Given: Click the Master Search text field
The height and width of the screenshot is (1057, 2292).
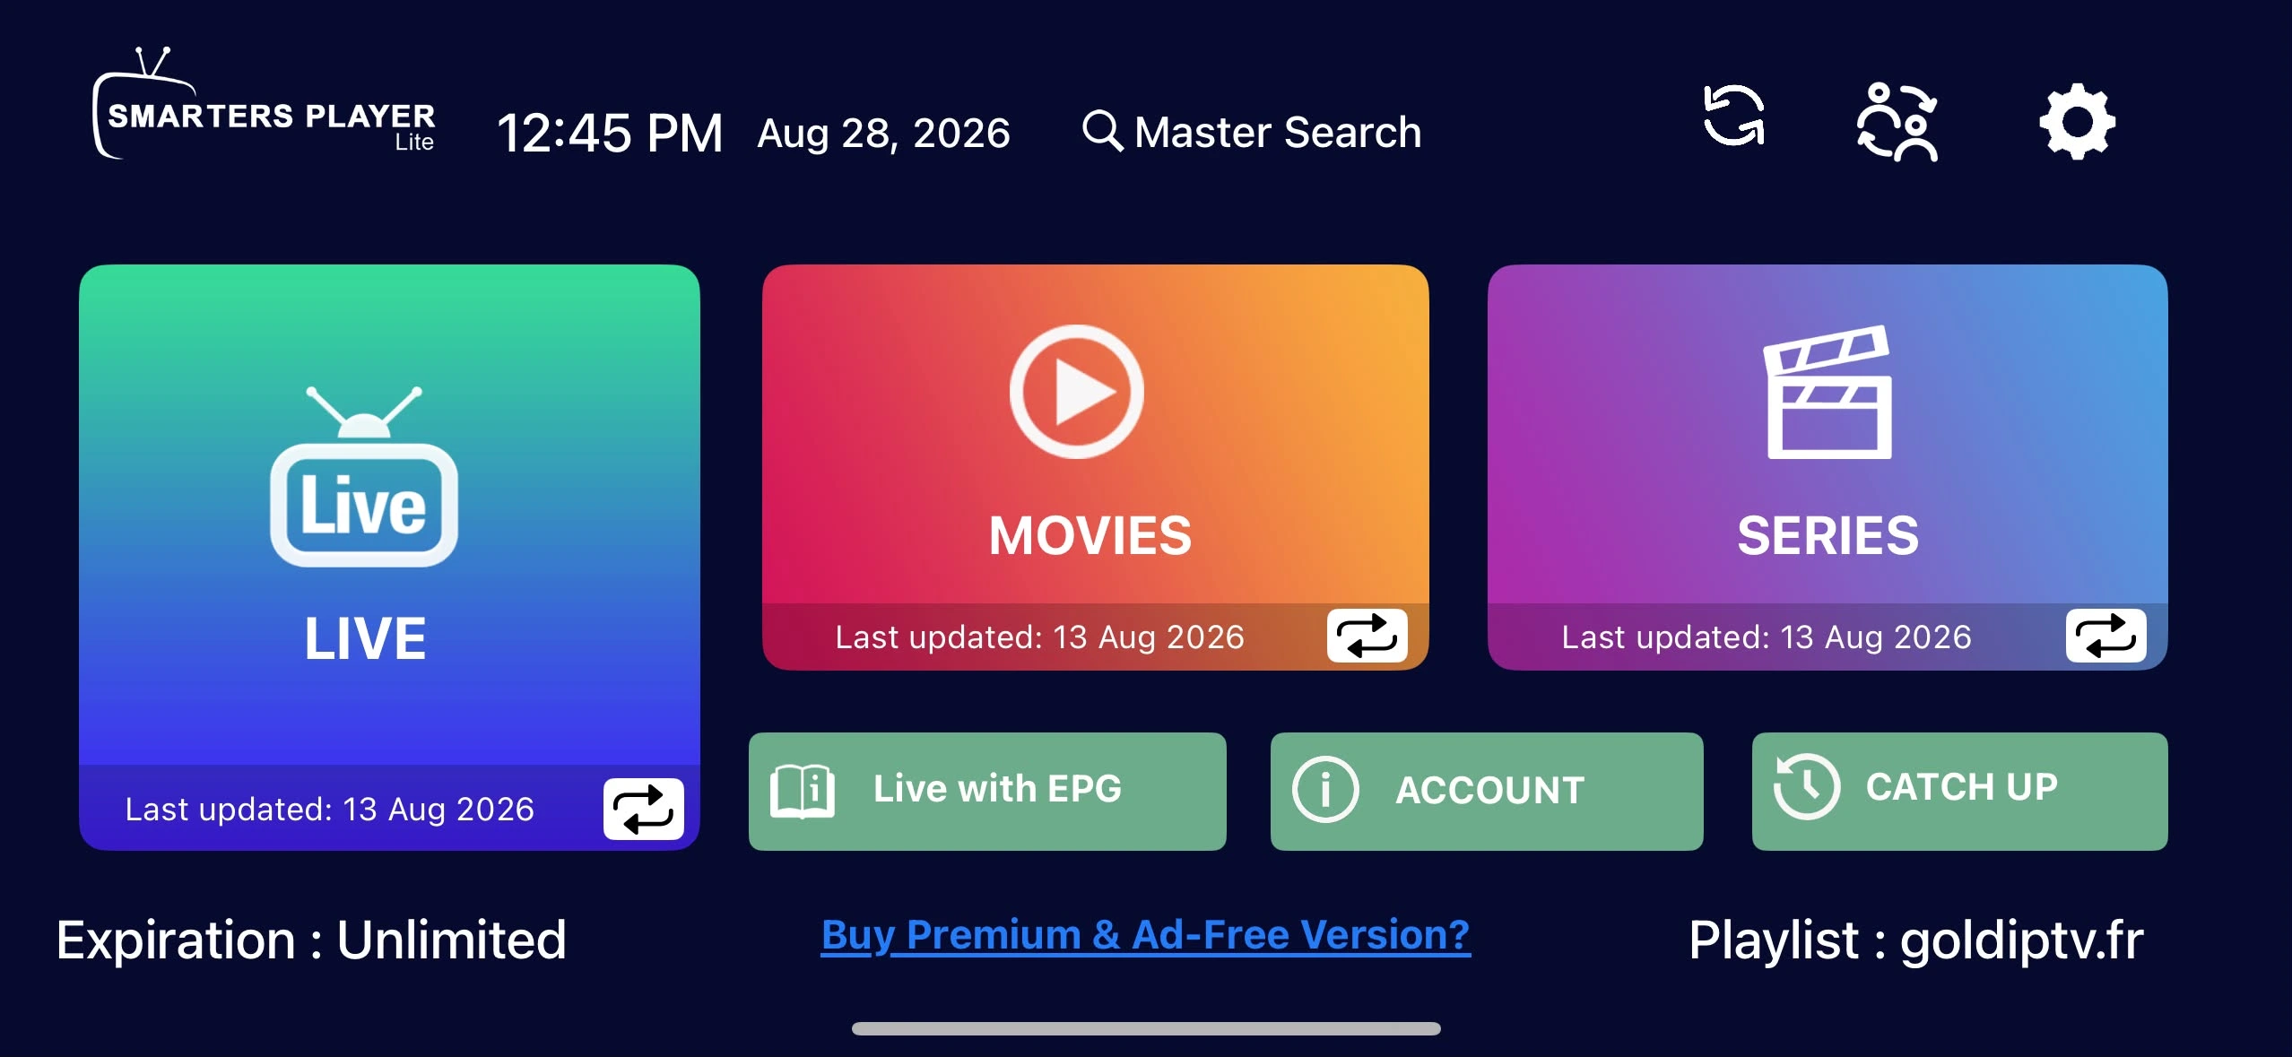Looking at the screenshot, I should 1252,132.
